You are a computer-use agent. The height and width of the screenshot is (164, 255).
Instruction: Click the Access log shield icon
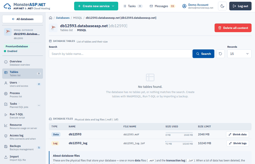[6, 136]
